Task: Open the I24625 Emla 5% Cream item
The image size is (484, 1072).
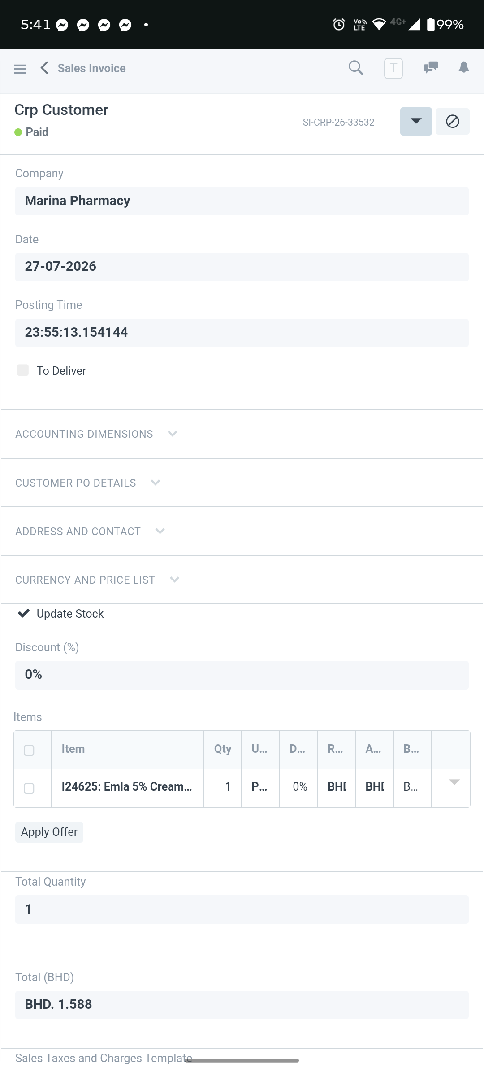Action: (x=127, y=787)
